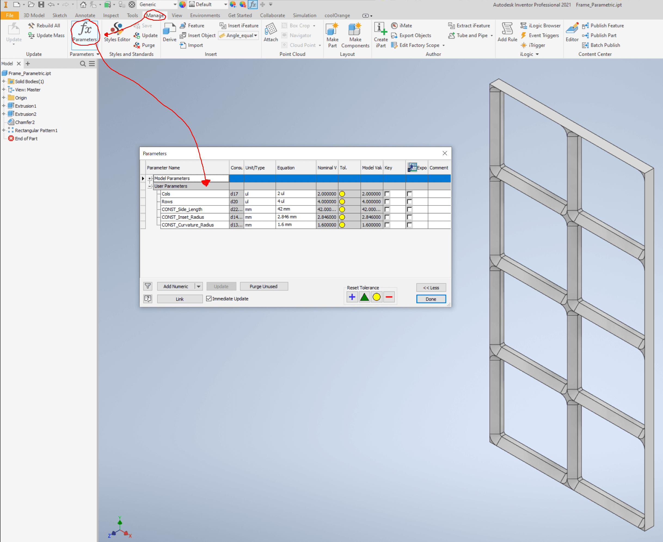This screenshot has height=542, width=663.
Task: Open the Tube and Pipe dropdown arrow
Action: [491, 36]
